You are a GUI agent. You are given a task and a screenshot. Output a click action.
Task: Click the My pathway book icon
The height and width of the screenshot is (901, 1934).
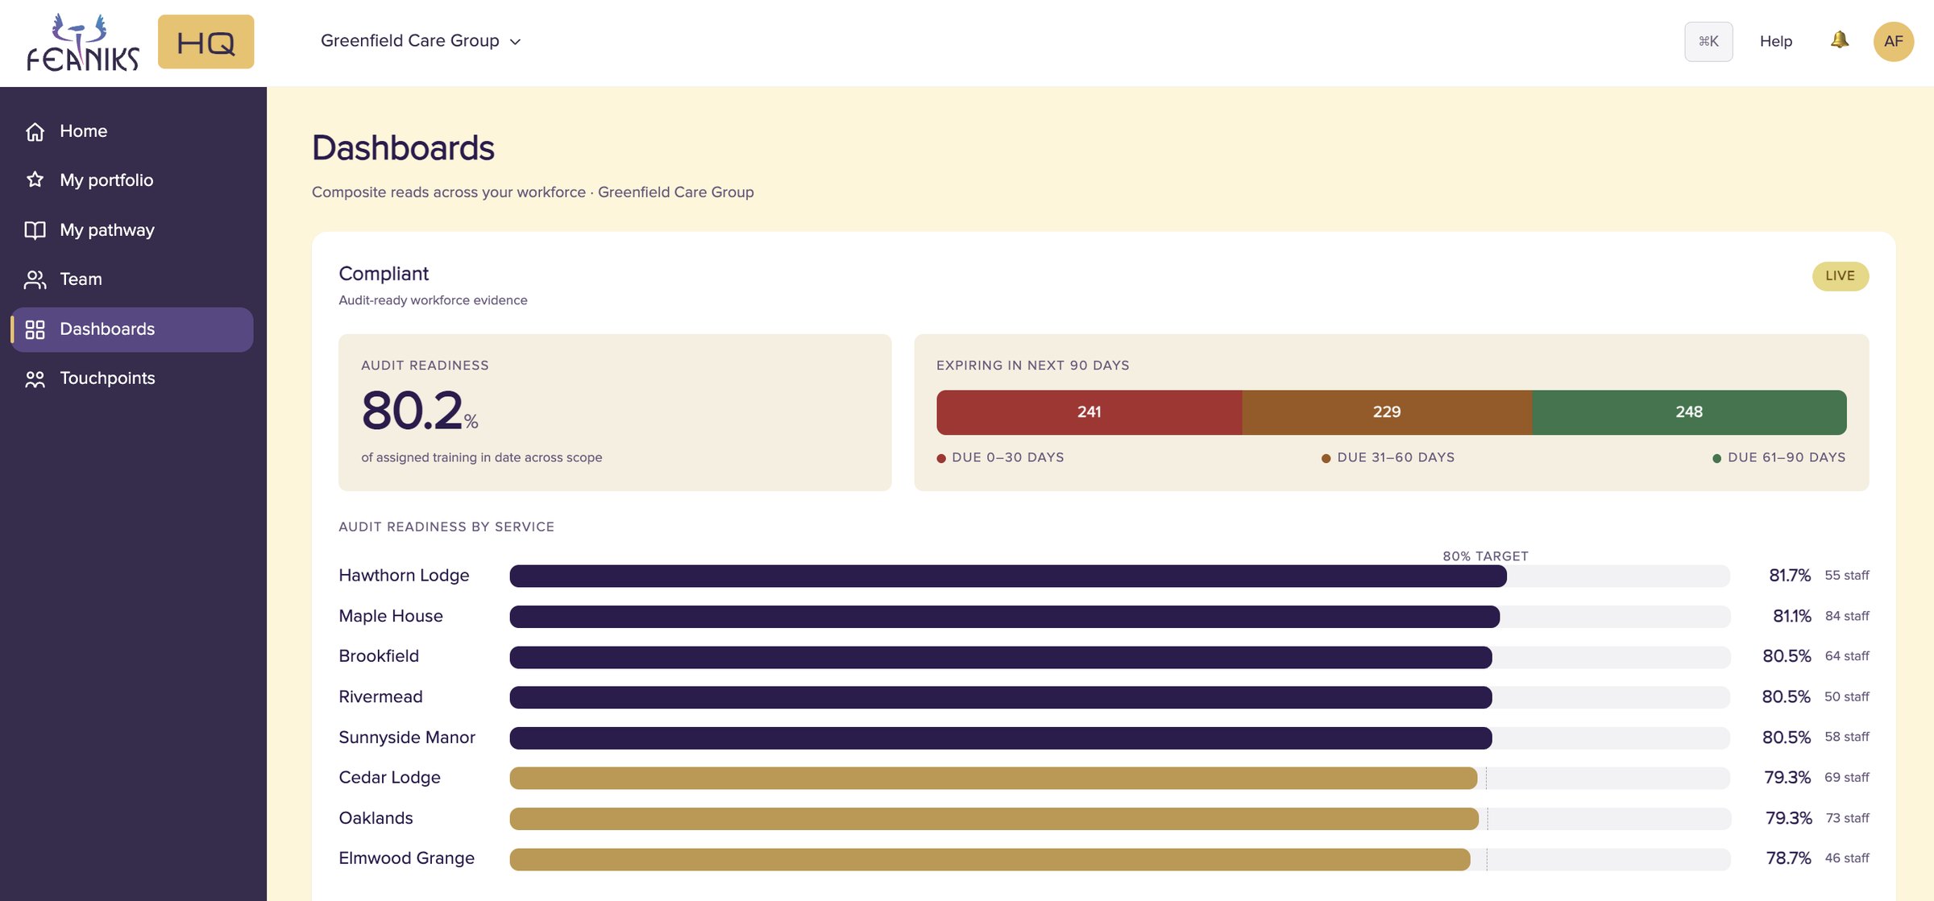[35, 230]
